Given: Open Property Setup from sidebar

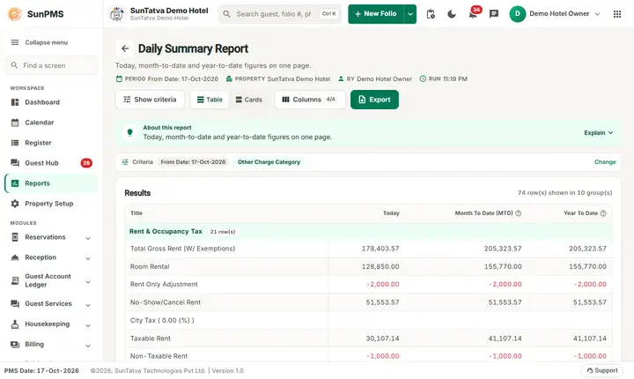Looking at the screenshot, I should (51, 204).
